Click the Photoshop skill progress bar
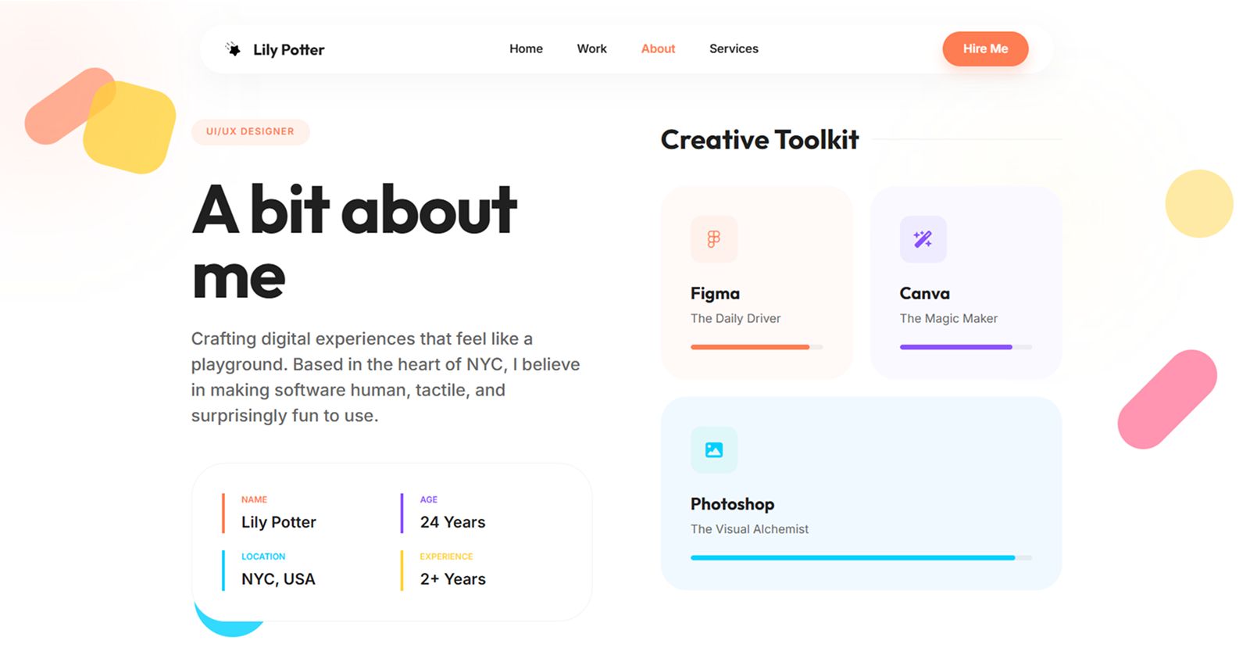The height and width of the screenshot is (662, 1250). click(861, 558)
